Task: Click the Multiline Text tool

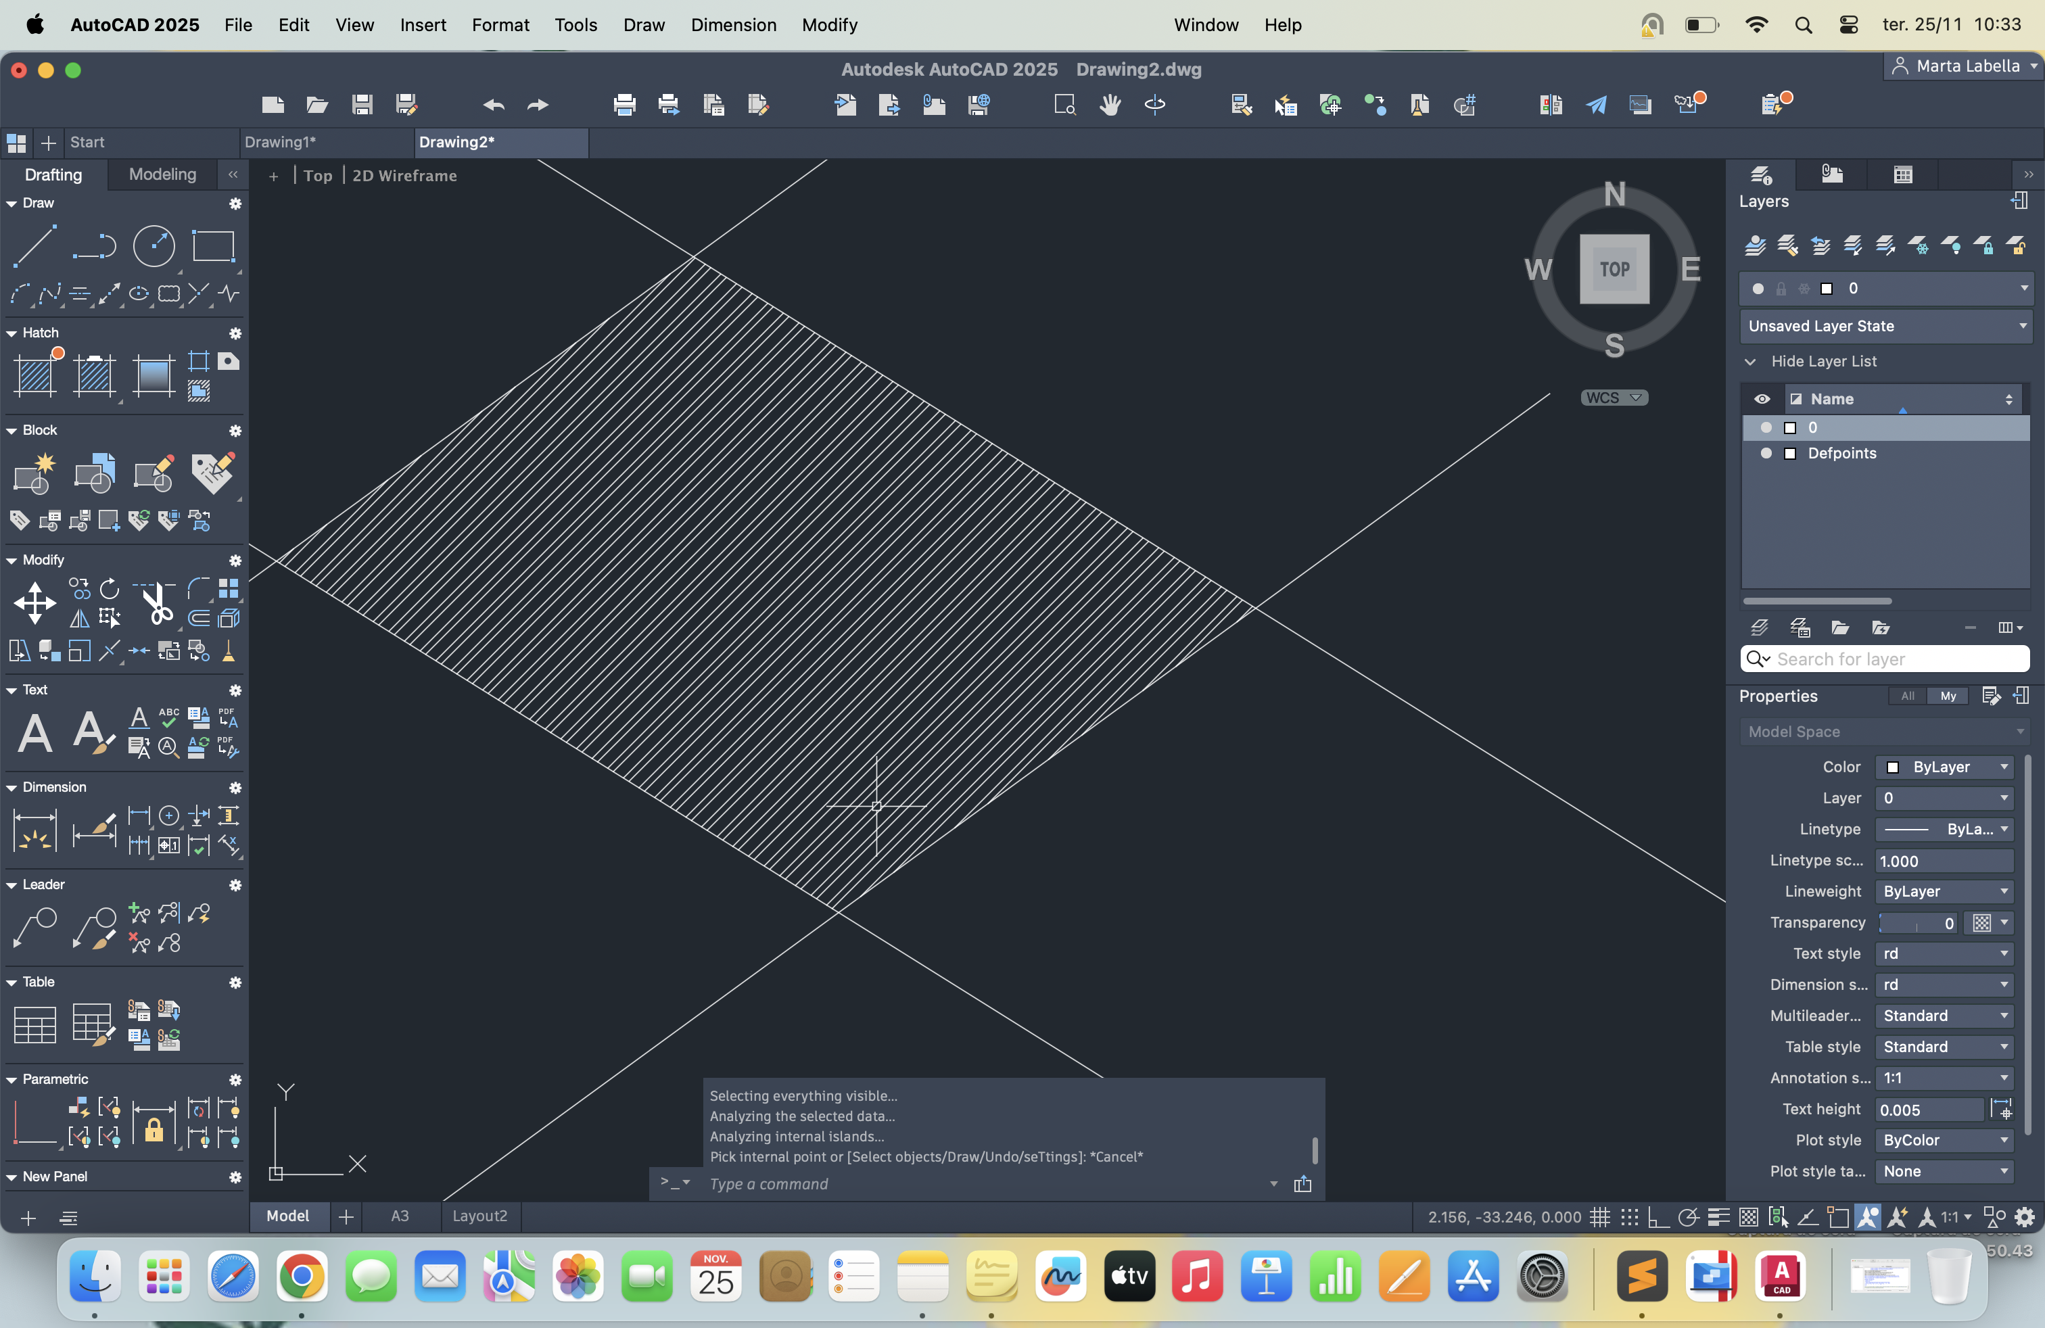Action: 35,733
